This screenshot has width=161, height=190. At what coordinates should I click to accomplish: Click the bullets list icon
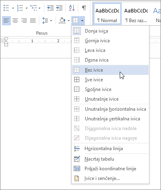[x=6, y=8]
